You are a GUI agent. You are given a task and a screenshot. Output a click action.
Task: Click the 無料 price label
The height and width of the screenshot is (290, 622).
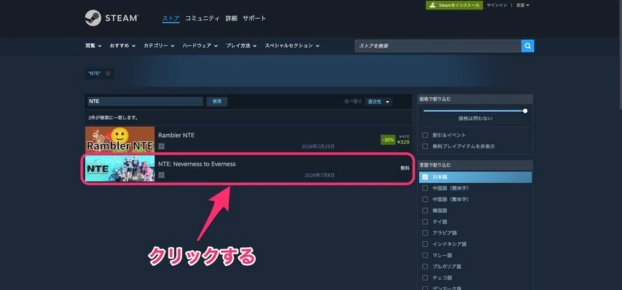click(x=405, y=168)
